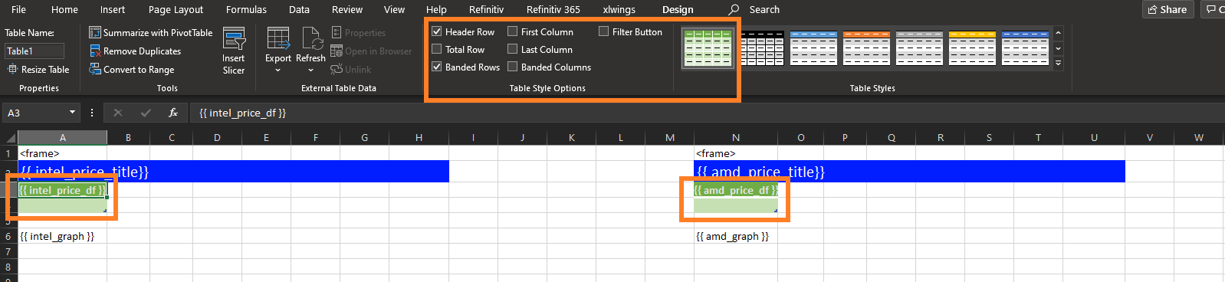Select cell with {{ amd_graph }}
The width and height of the screenshot is (1225, 282).
pos(736,236)
